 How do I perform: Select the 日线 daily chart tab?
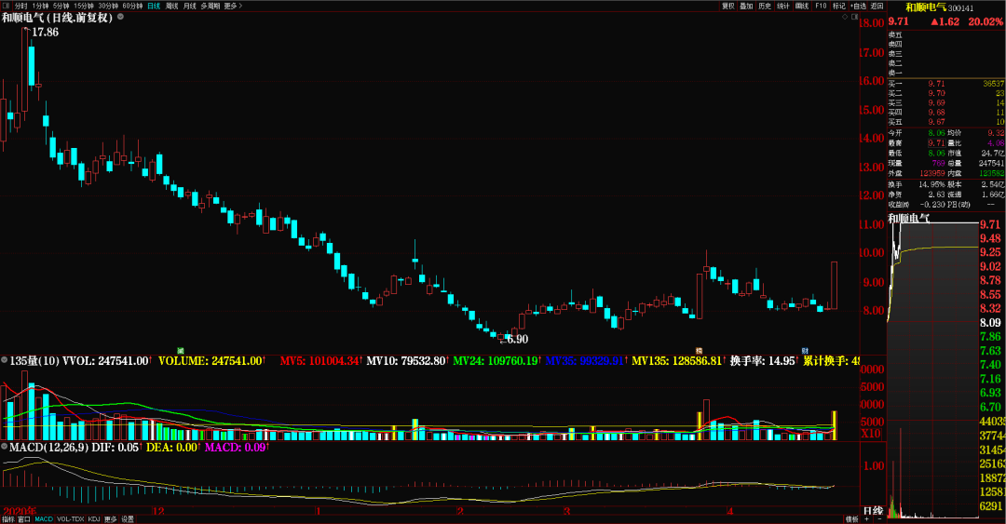point(154,6)
